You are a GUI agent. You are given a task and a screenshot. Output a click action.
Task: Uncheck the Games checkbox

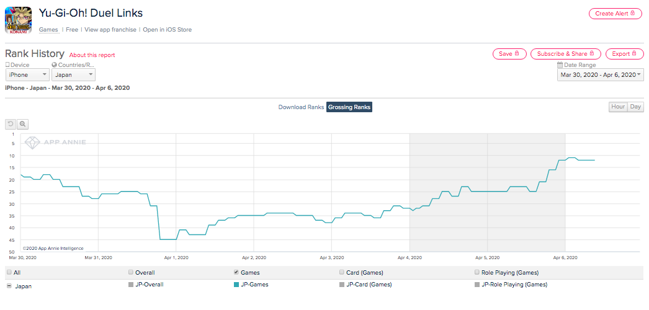236,272
